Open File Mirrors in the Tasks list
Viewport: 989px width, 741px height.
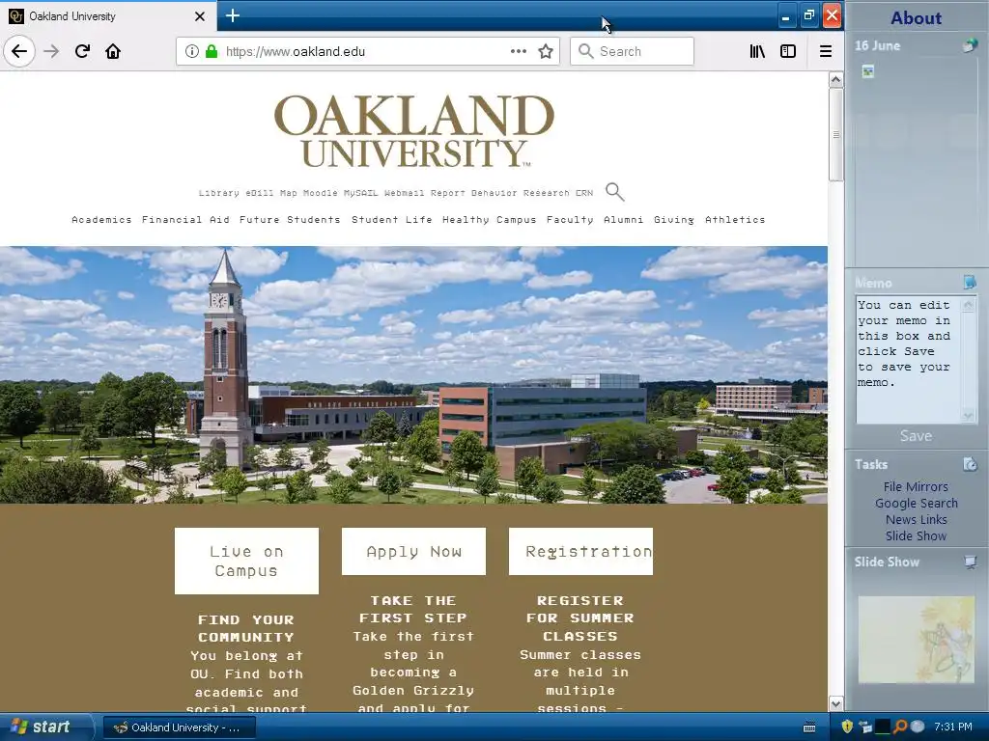point(916,486)
